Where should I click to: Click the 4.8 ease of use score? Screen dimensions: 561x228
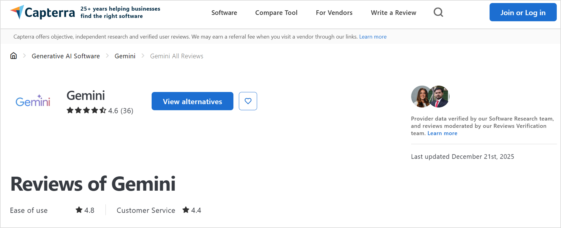89,210
